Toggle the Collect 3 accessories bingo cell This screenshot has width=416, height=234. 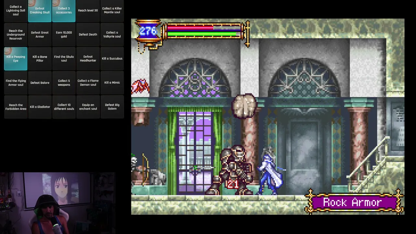coord(64,10)
